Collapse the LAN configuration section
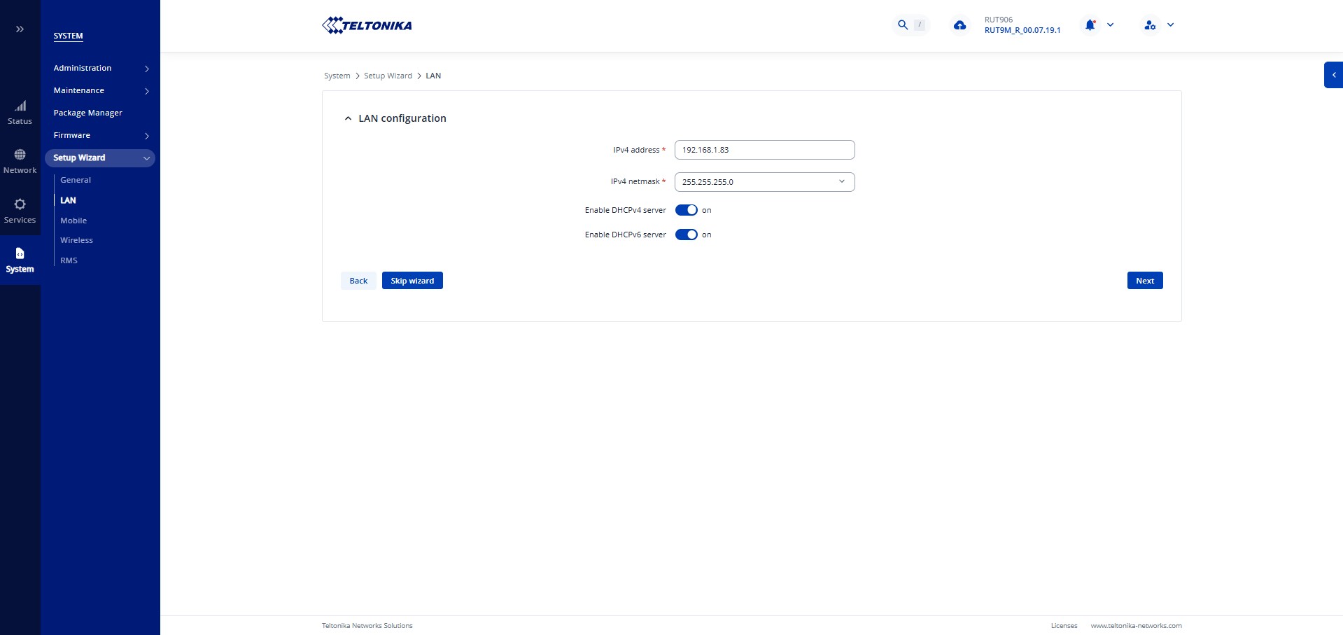The width and height of the screenshot is (1343, 635). (x=348, y=118)
